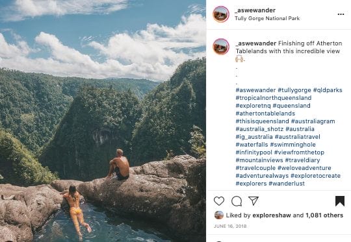351x242 pixels.
Task: Open the #wanderlust hashtag
Action: click(x=287, y=184)
